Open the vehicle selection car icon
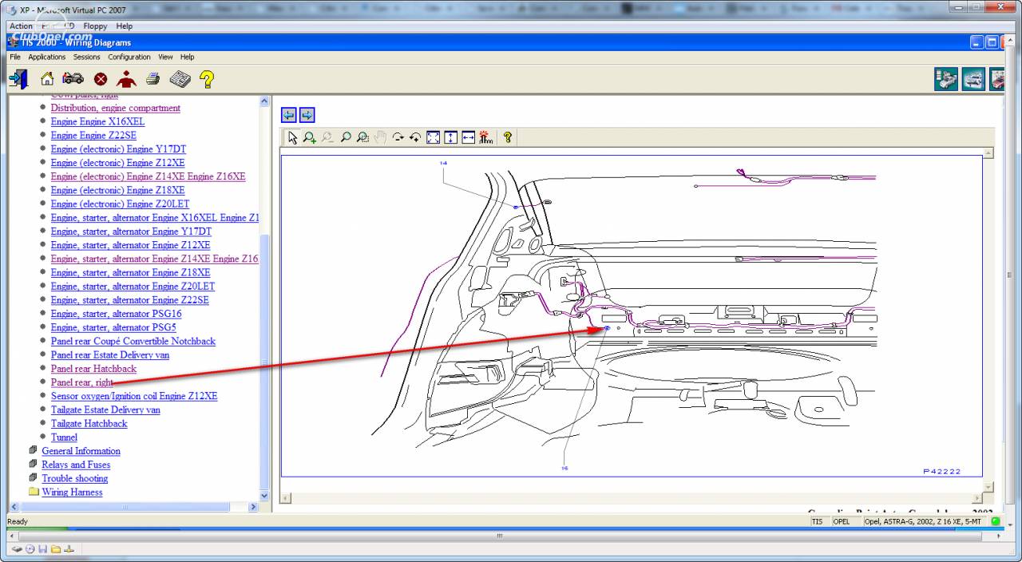This screenshot has height=562, width=1022. 73,78
